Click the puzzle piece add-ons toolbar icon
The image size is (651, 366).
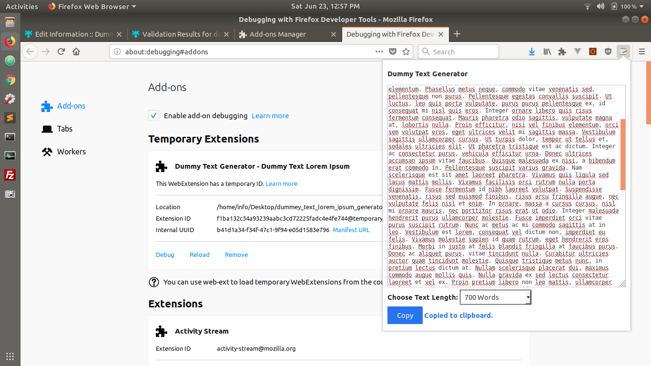click(x=562, y=51)
